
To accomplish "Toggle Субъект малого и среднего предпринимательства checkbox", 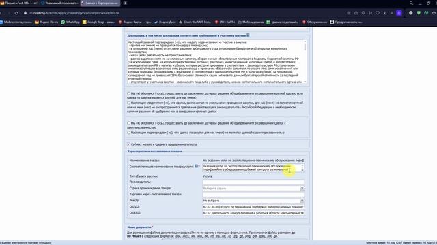I will (x=129, y=144).
